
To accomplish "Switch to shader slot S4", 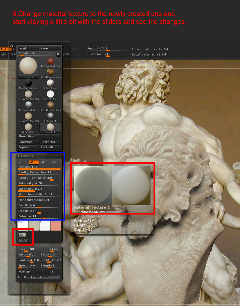I will pos(53,162).
